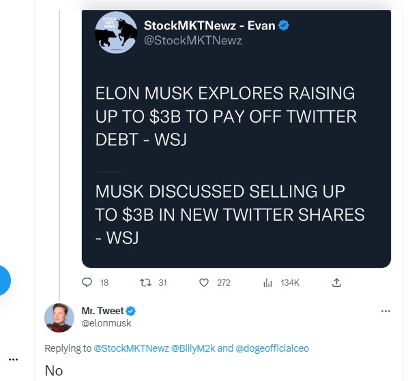410x381 pixels.
Task: Click @StockMKTNewz in the replying-to line
Action: 130,348
